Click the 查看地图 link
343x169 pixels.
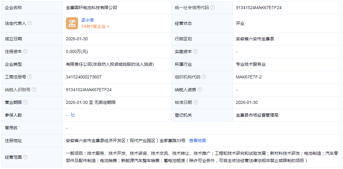(197, 141)
